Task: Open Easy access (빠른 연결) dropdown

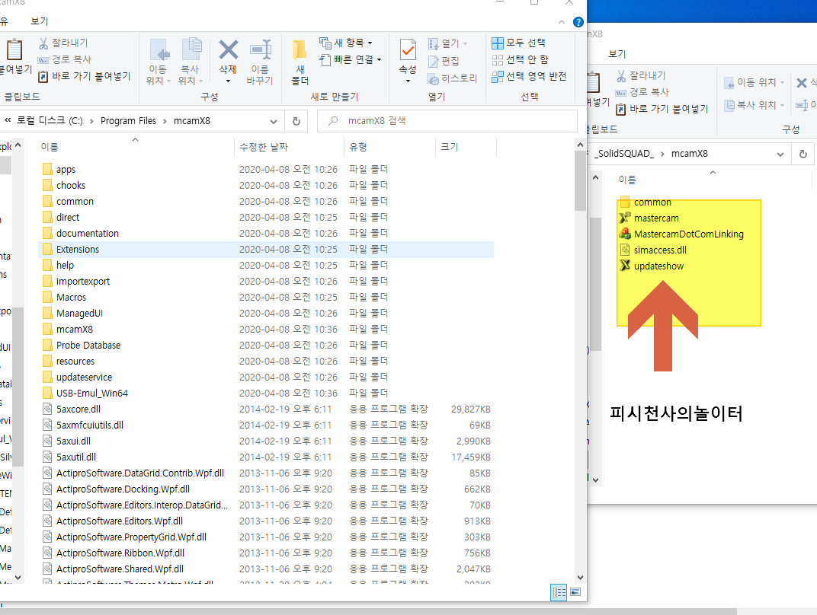Action: (x=350, y=59)
